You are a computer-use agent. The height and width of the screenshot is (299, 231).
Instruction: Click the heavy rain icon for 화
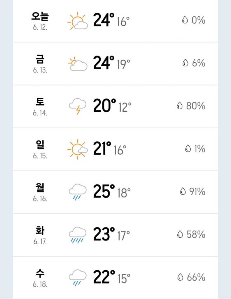(78, 235)
